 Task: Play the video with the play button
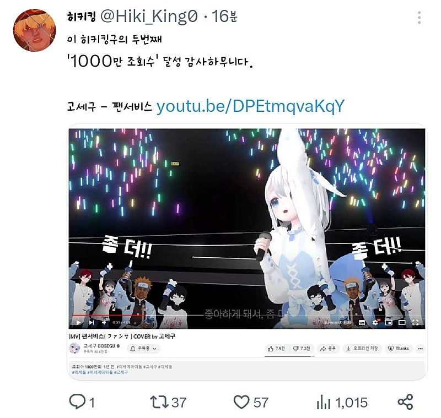[x=78, y=322]
